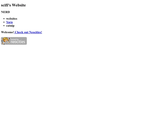Image resolution: width=165 pixels, height=124 pixels.
Task: Select the catnip list item
Action: pyautogui.click(x=10, y=26)
